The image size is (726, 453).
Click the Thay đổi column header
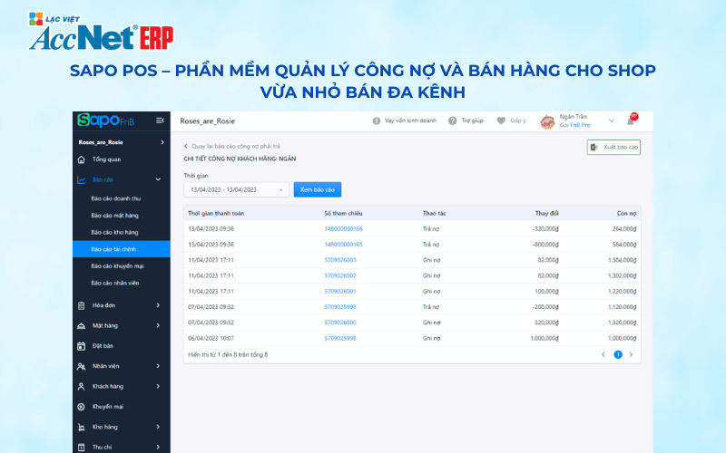[x=547, y=214]
